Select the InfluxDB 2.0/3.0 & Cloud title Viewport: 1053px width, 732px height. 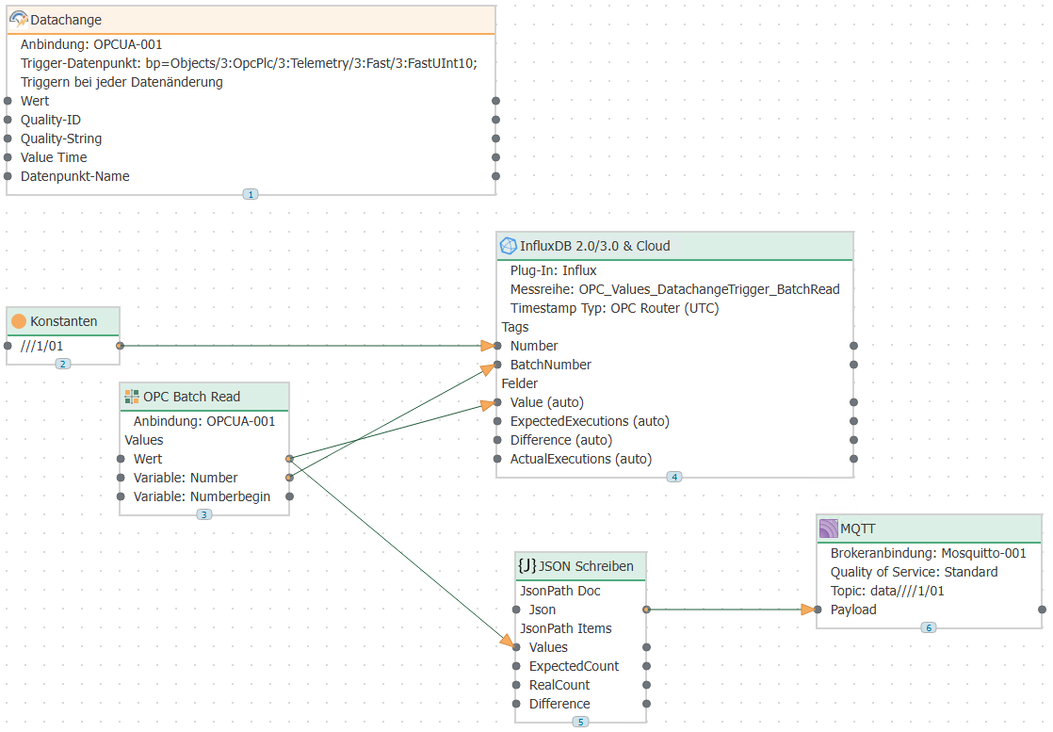[x=594, y=246]
